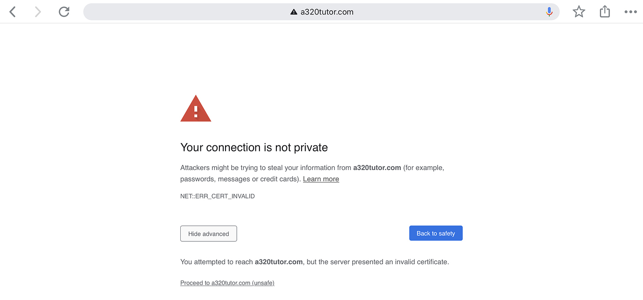Click bold a320tutor.com after 'attempted to reach'
The width and height of the screenshot is (643, 300).
[x=279, y=262]
